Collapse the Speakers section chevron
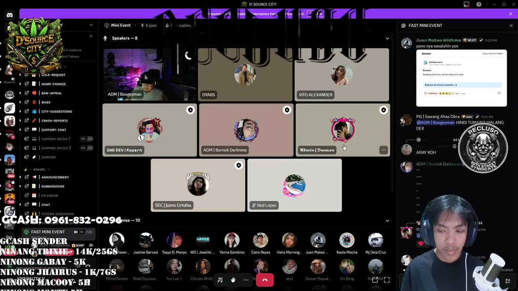 [387, 38]
